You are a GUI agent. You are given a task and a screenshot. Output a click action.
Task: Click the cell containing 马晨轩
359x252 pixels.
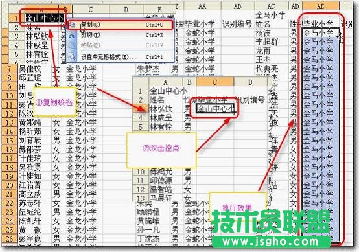166,198
